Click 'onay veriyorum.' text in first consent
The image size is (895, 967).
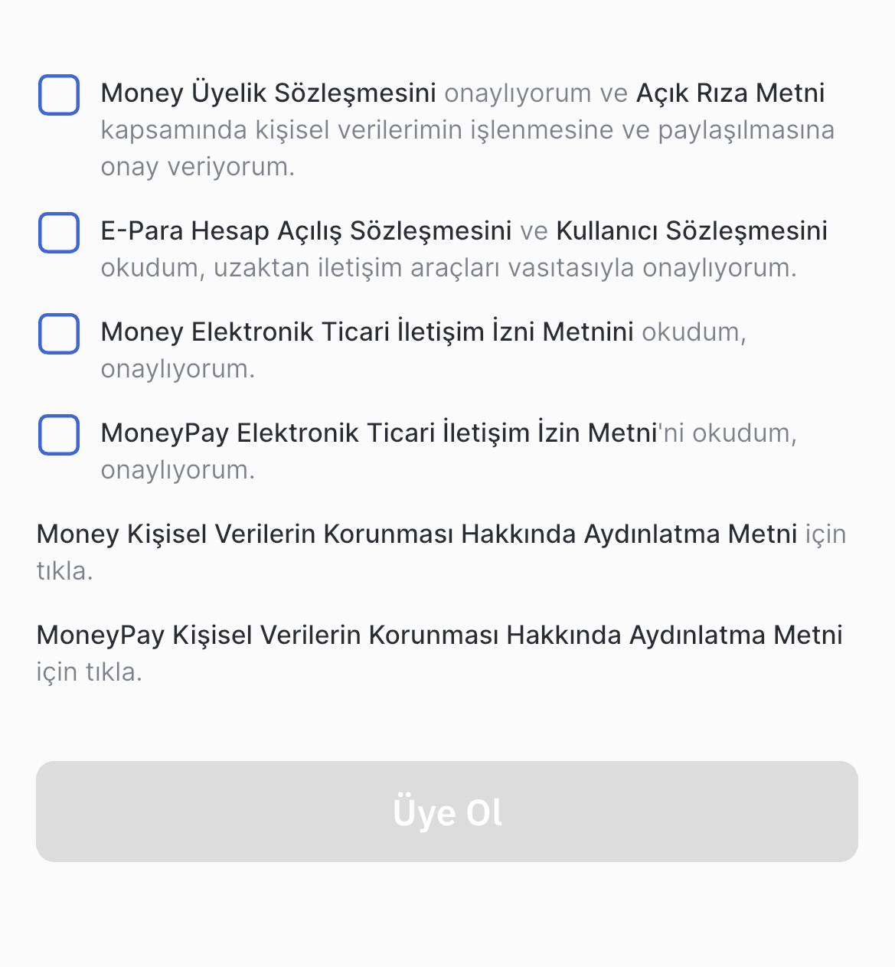click(x=198, y=167)
